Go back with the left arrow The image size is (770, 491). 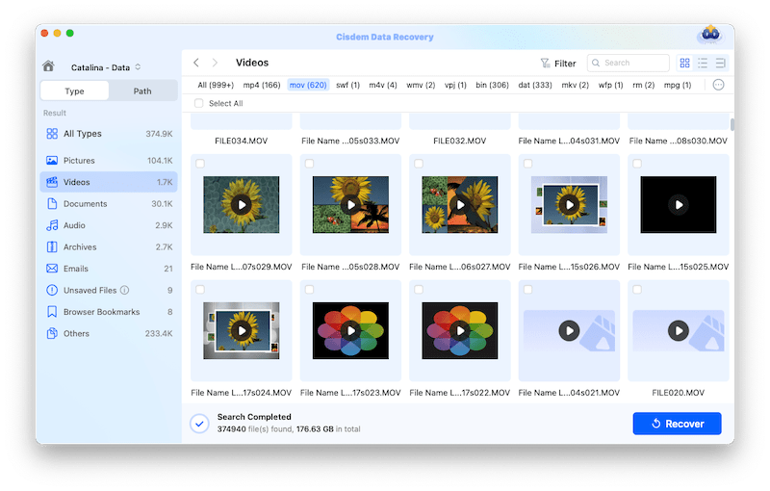click(x=196, y=64)
